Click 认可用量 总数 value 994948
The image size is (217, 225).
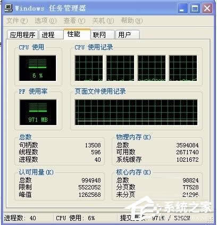[x=91, y=180]
